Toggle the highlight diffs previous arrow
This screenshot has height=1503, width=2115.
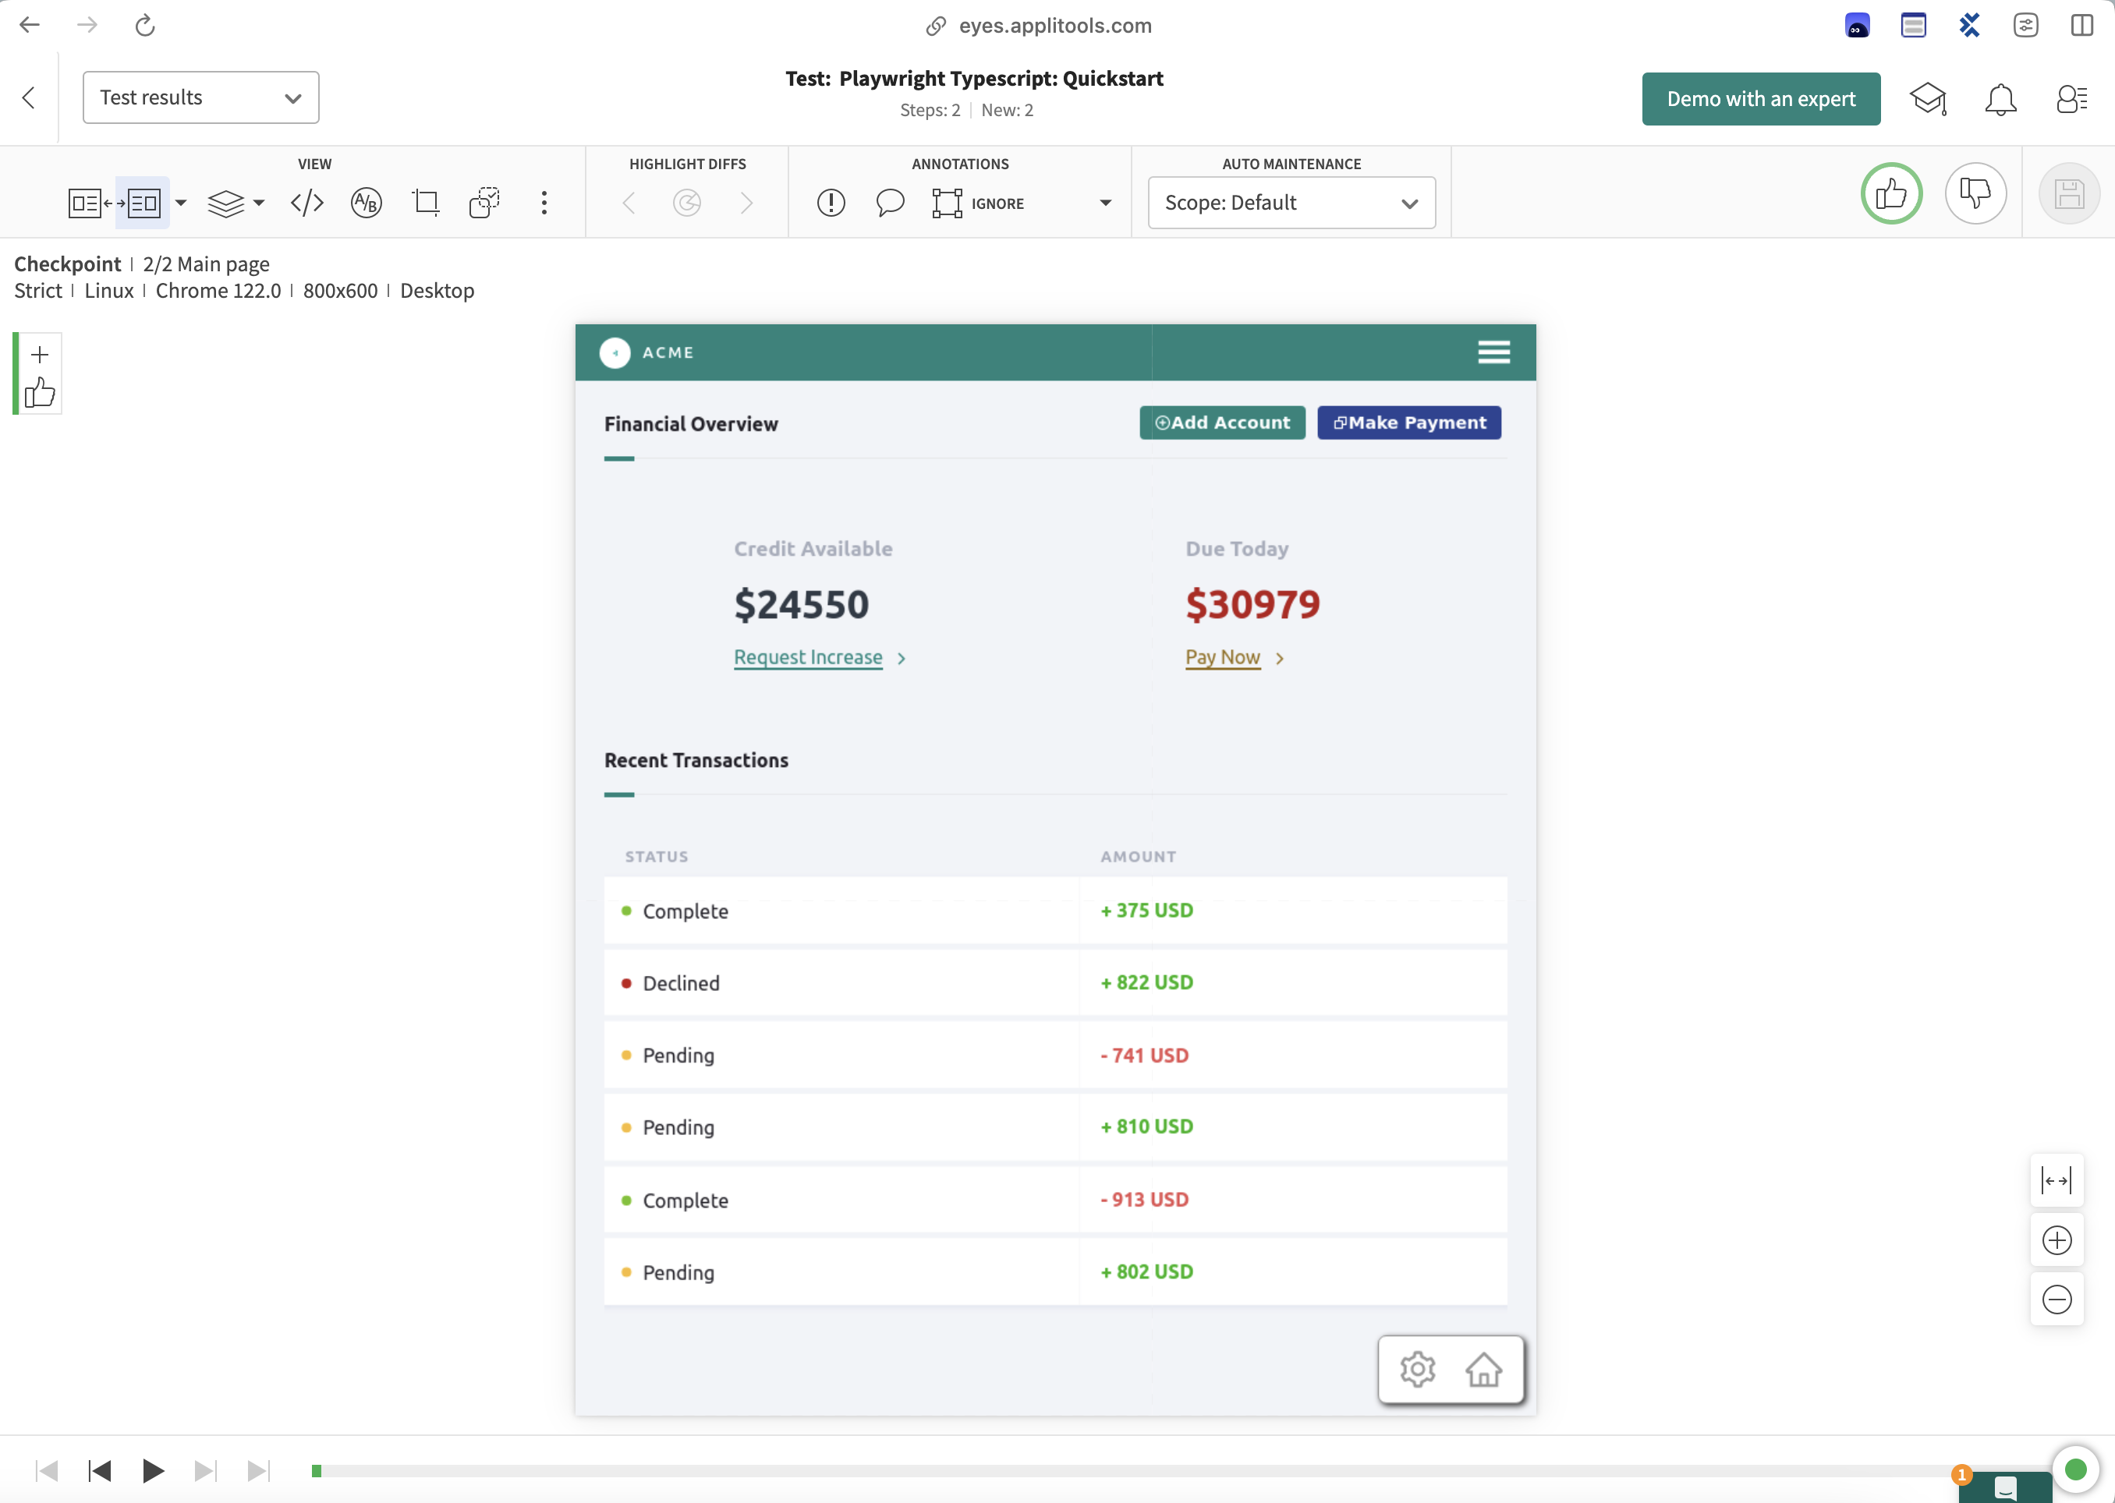pyautogui.click(x=628, y=203)
